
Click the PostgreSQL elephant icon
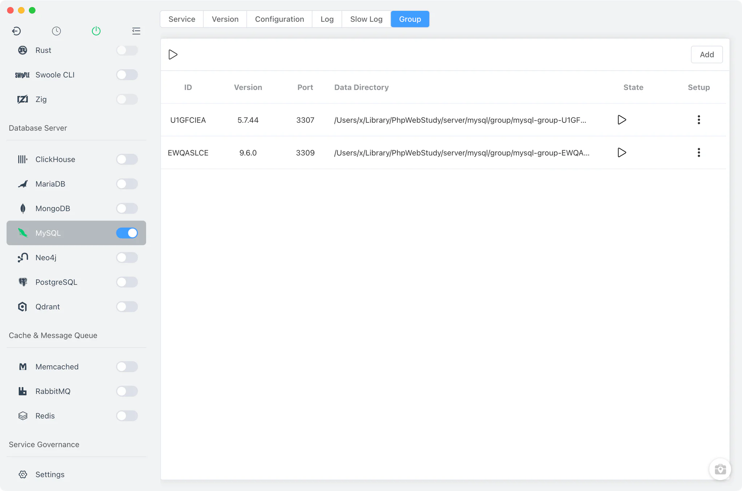coord(23,282)
